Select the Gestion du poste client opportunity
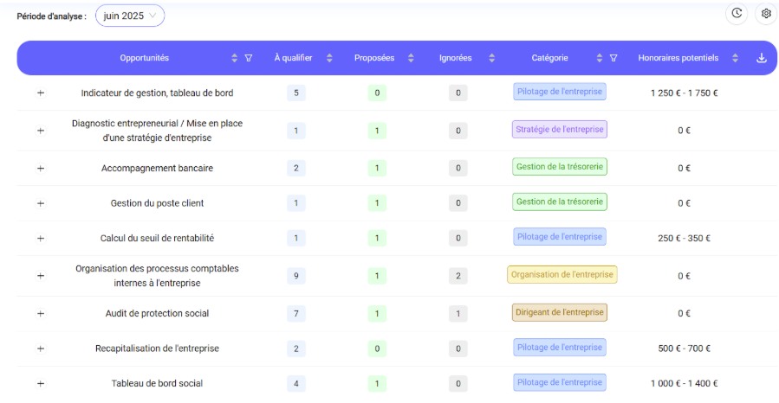 click(157, 203)
